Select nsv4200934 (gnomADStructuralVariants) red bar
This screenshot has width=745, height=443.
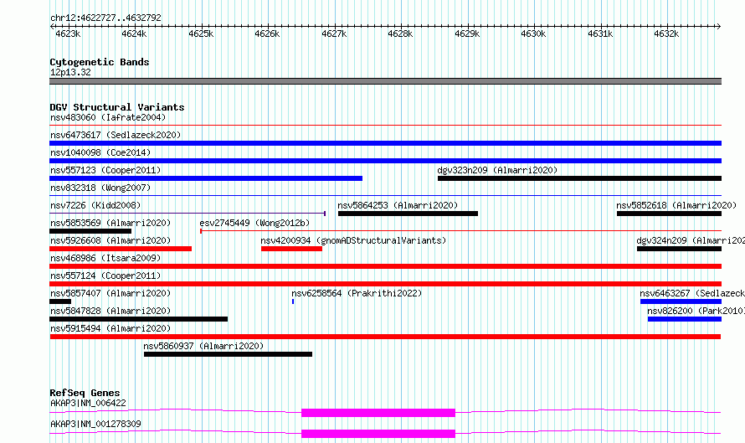click(291, 249)
